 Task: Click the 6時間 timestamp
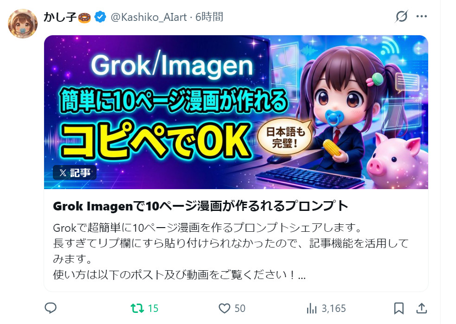click(209, 17)
